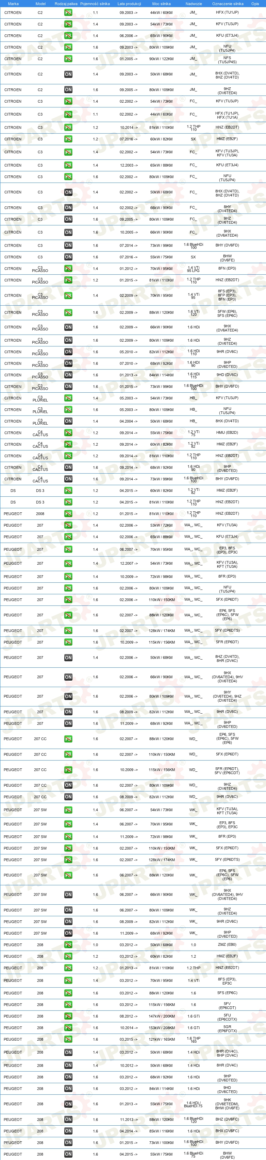Click petrol pump icon in Citroen C2 1.1 row
The image size is (266, 1160).
[x=68, y=13]
